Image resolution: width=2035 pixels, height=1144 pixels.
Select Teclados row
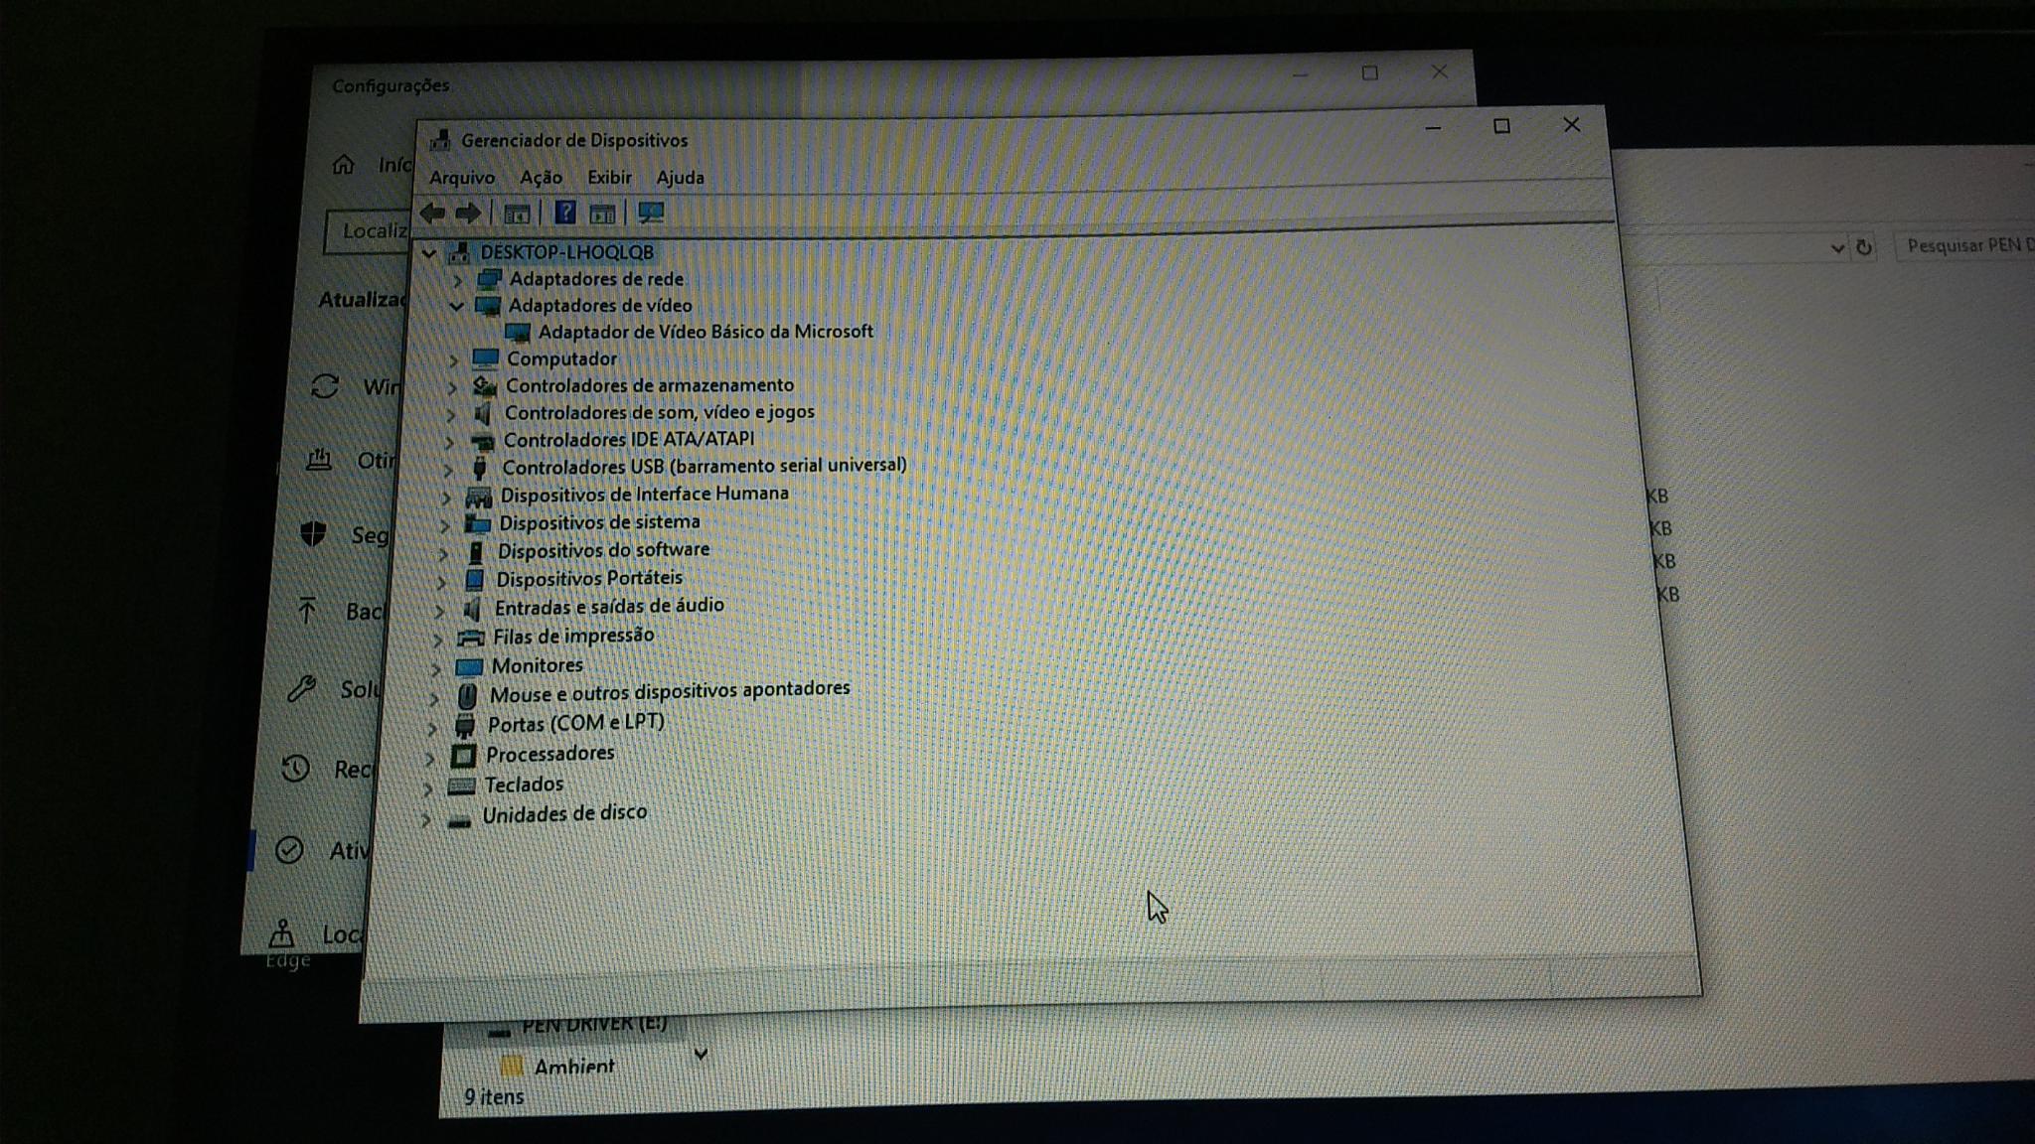[524, 785]
